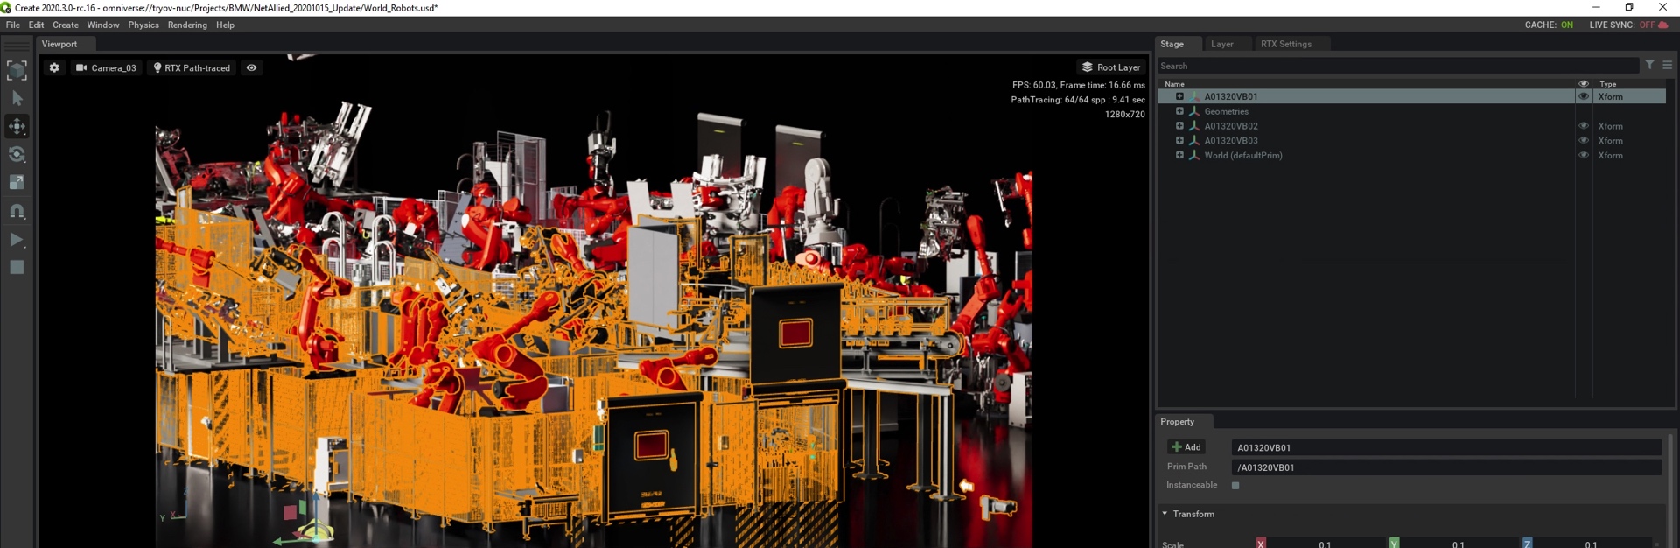The width and height of the screenshot is (1680, 548).
Task: Check the Instanceable checkbox
Action: 1235,486
